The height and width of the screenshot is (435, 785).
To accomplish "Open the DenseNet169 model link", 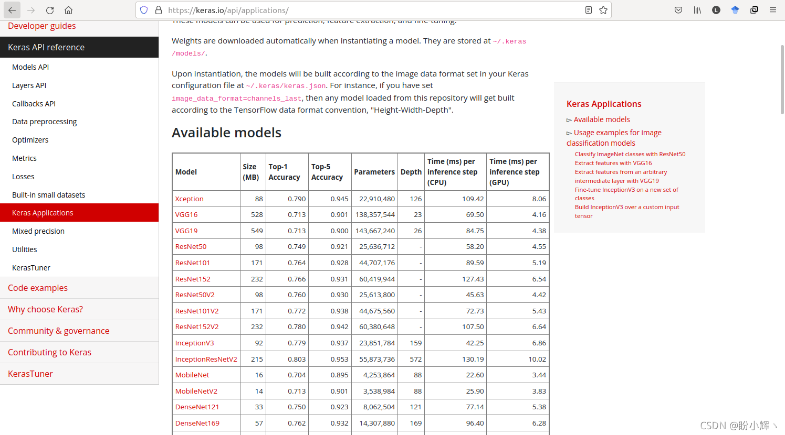I will pyautogui.click(x=197, y=423).
